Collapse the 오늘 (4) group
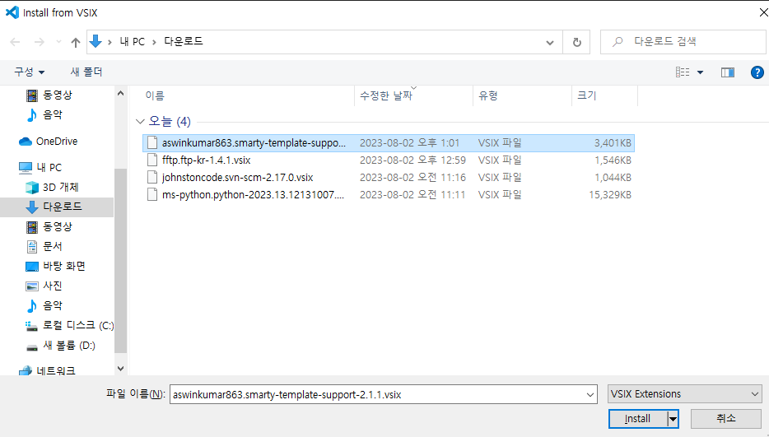Viewport: 769px width, 437px height. pos(140,121)
